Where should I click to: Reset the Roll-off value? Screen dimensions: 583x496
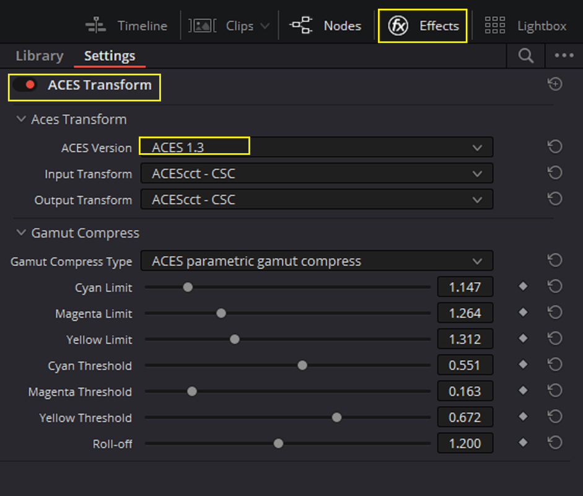click(x=555, y=443)
